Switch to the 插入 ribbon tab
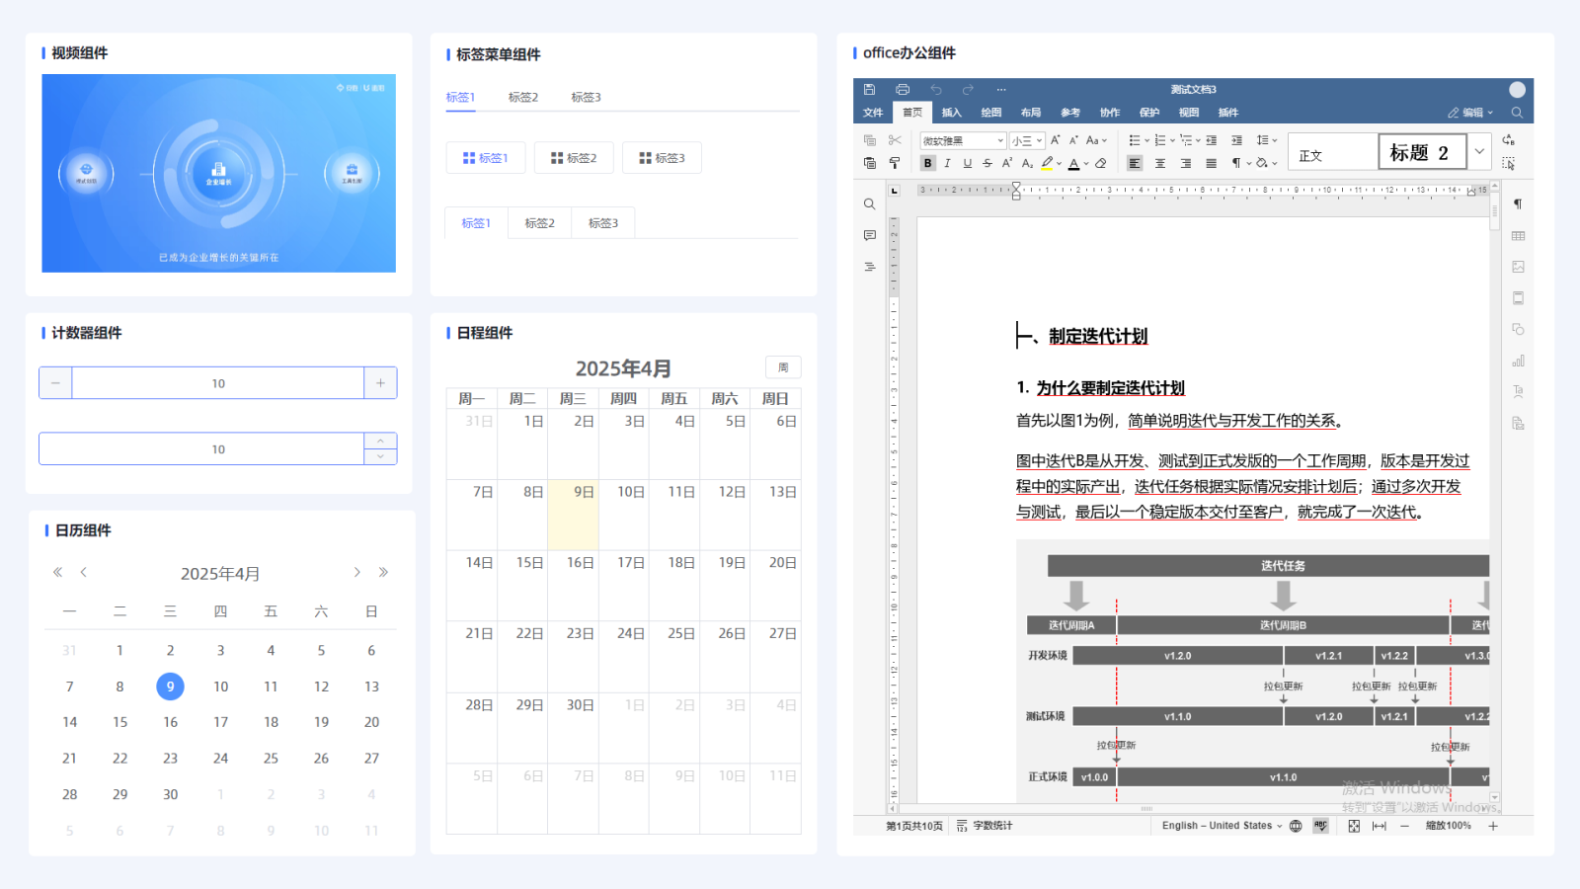 (x=951, y=113)
